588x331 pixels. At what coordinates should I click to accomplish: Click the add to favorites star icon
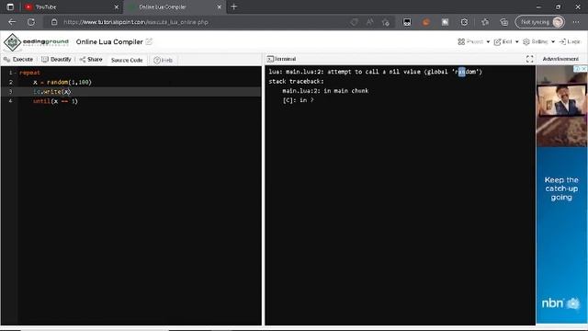386,22
